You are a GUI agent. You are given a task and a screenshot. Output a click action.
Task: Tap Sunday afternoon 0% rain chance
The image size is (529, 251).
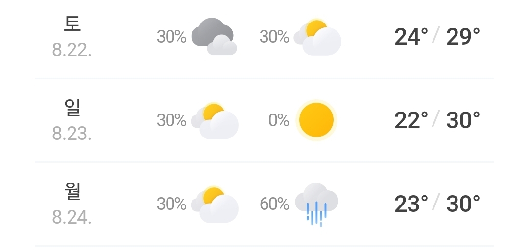coord(279,120)
